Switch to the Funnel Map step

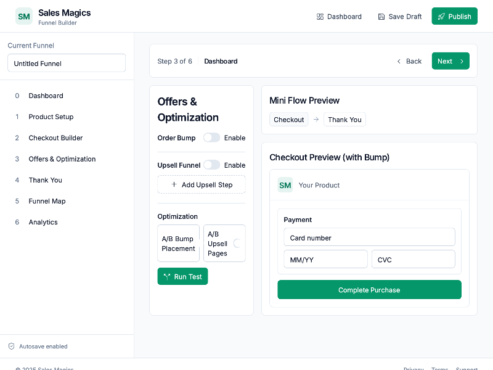[47, 201]
